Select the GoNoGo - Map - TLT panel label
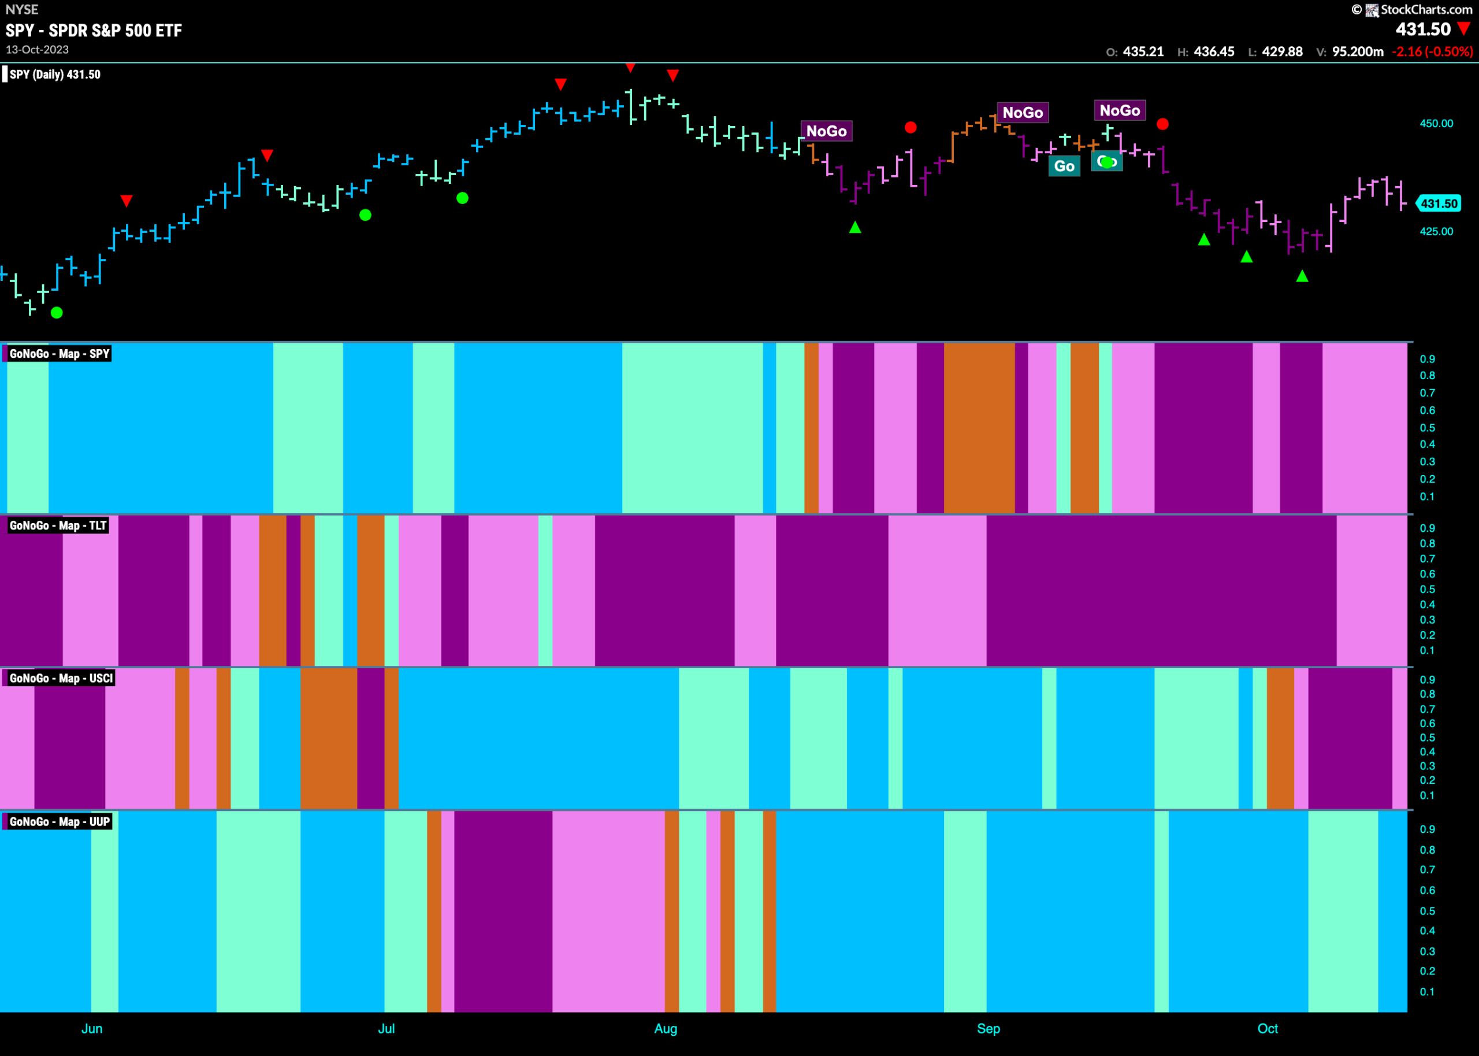The image size is (1479, 1056). click(x=58, y=525)
